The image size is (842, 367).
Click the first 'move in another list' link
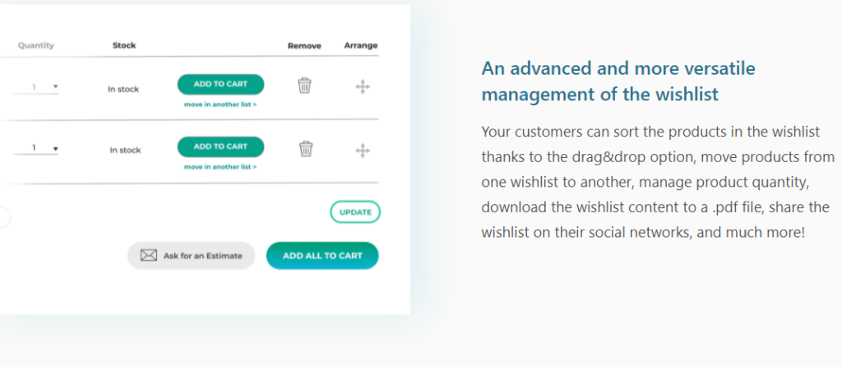(x=220, y=105)
